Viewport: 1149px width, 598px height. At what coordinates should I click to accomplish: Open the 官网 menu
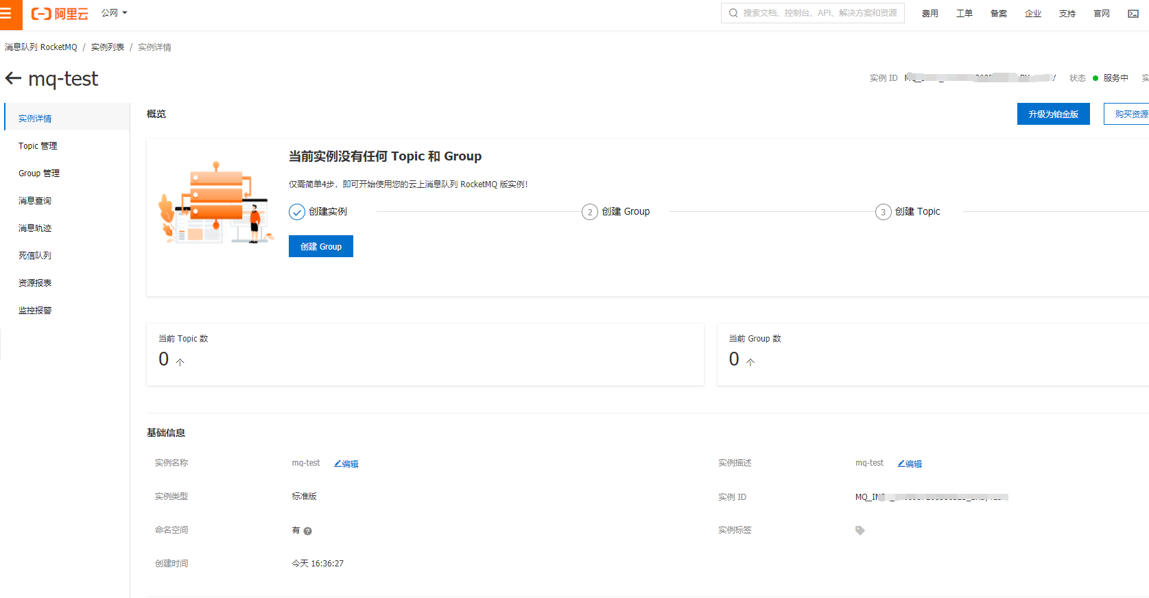pos(1102,14)
